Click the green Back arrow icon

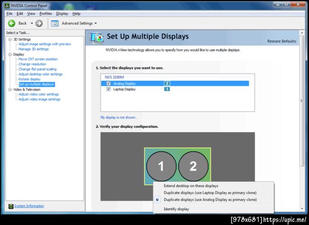(12, 23)
